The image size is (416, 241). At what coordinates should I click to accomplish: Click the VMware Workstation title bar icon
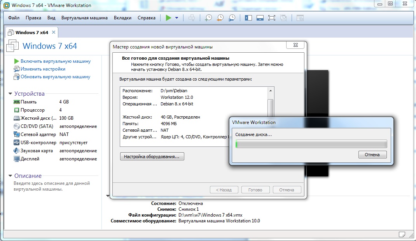point(6,5)
